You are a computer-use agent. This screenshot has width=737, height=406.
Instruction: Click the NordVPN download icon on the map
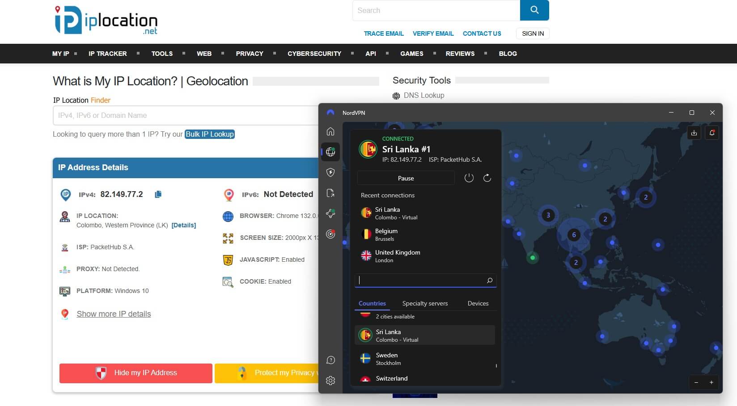694,133
